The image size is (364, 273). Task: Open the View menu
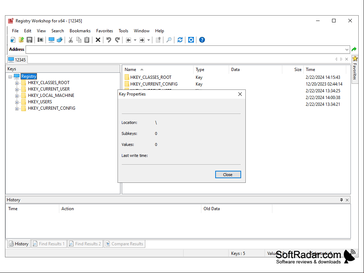pyautogui.click(x=41, y=31)
